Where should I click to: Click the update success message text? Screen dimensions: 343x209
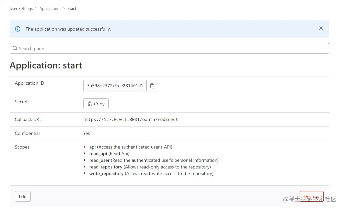[x=68, y=29]
